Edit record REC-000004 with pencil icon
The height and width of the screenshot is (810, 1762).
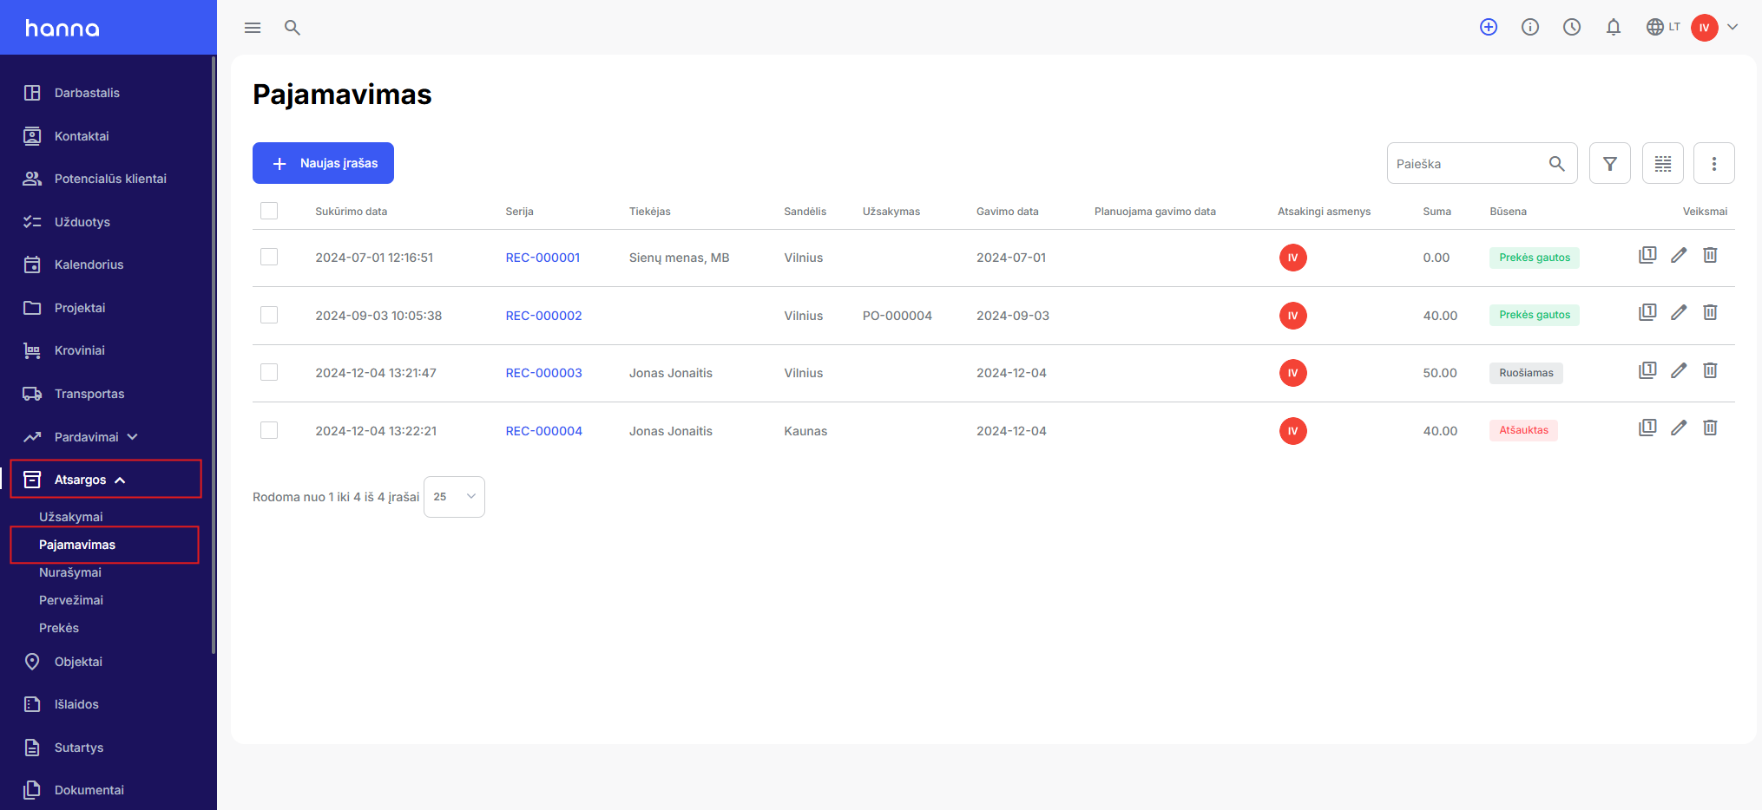coord(1679,428)
